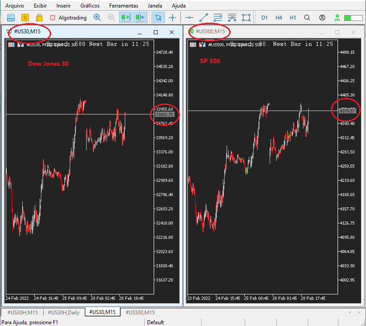Switch timeframe to D1
The width and height of the screenshot is (366, 326).
264,18
